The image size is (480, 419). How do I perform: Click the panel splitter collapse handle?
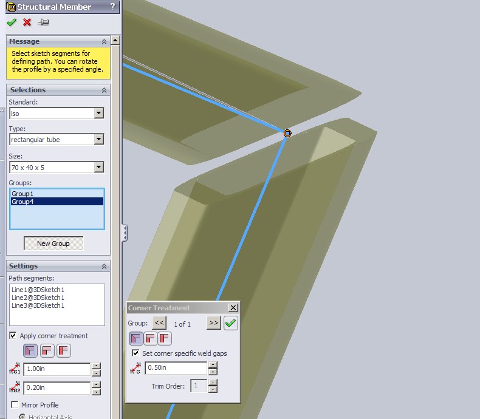125,233
